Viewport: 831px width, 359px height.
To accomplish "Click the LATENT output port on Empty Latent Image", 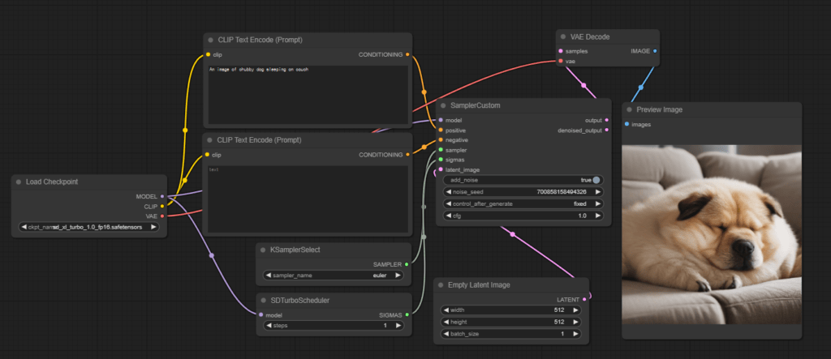I will click(x=590, y=297).
